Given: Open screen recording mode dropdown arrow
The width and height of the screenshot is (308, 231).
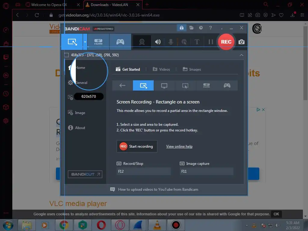Looking at the screenshot, I should (x=85, y=42).
